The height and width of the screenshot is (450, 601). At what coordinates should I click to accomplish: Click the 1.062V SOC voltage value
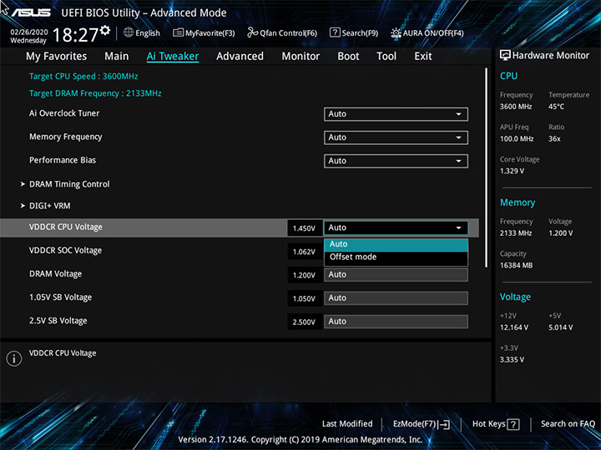tap(305, 252)
